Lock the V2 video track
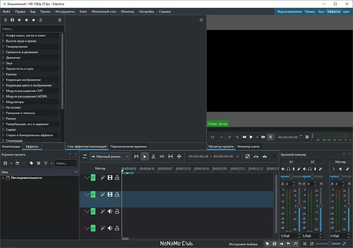Image resolution: width=353 pixels, height=248 pixels. pyautogui.click(x=117, y=178)
